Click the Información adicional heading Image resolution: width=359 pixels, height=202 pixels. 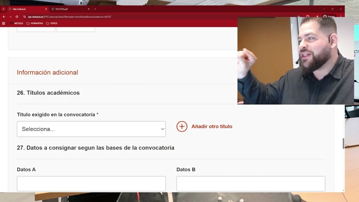tap(47, 72)
